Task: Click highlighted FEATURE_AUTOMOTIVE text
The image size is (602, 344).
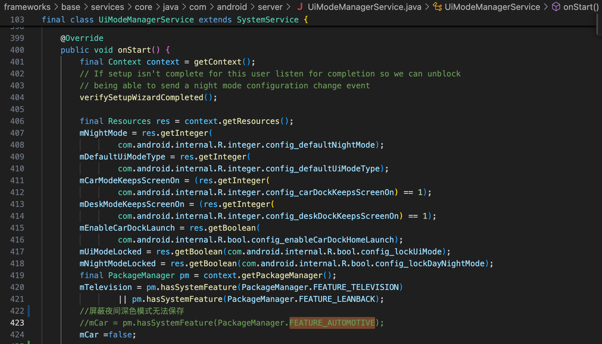Action: pyautogui.click(x=332, y=323)
